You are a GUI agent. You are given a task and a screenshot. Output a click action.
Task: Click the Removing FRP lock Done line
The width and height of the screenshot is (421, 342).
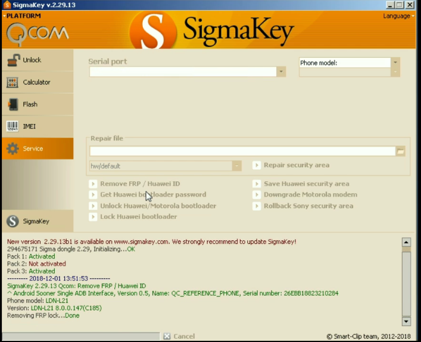pos(43,315)
